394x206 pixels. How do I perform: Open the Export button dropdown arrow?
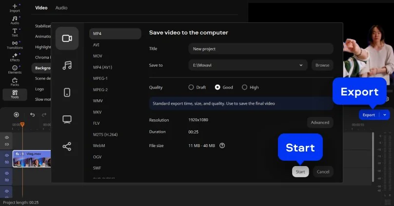(x=385, y=115)
